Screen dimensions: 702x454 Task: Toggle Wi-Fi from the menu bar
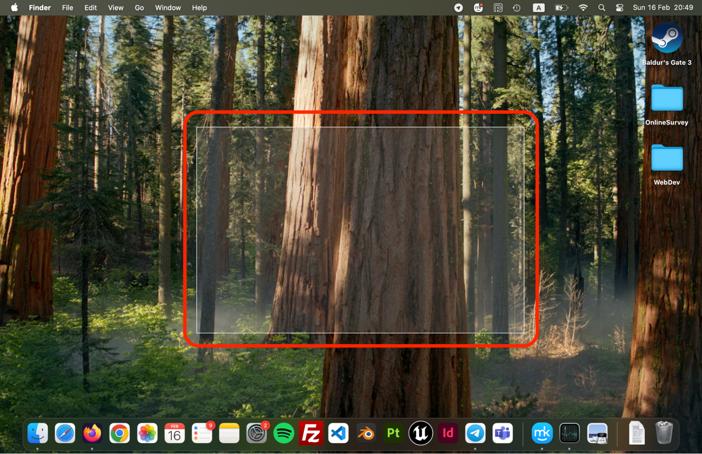tap(583, 7)
